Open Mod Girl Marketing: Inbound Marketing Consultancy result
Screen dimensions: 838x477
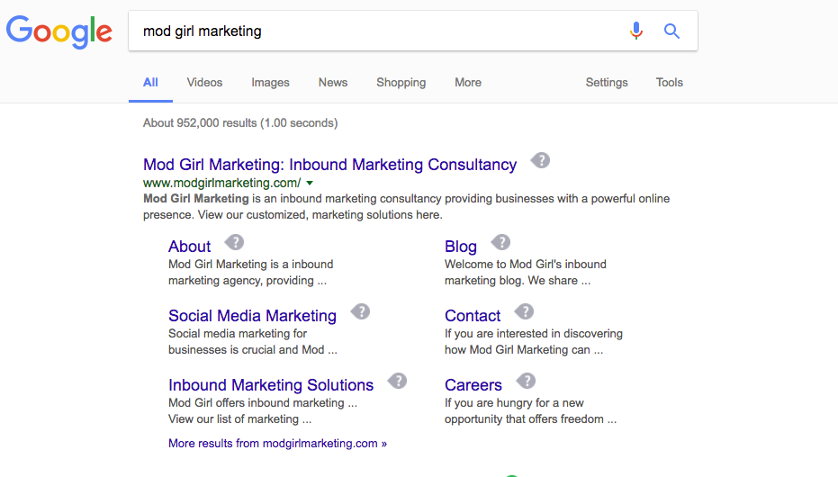click(329, 165)
